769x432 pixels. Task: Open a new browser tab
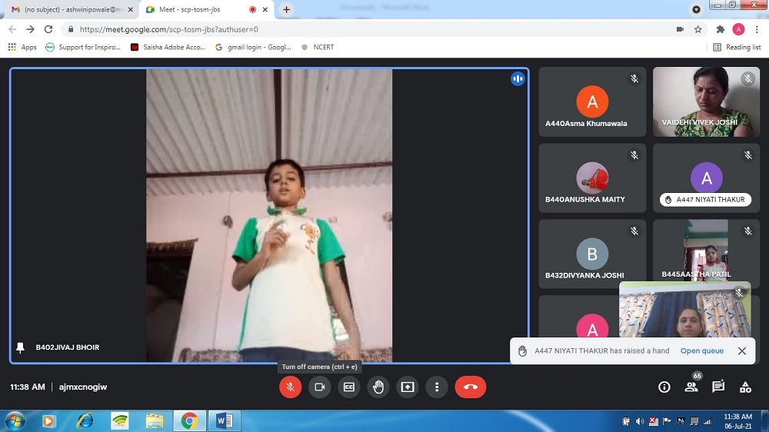287,9
